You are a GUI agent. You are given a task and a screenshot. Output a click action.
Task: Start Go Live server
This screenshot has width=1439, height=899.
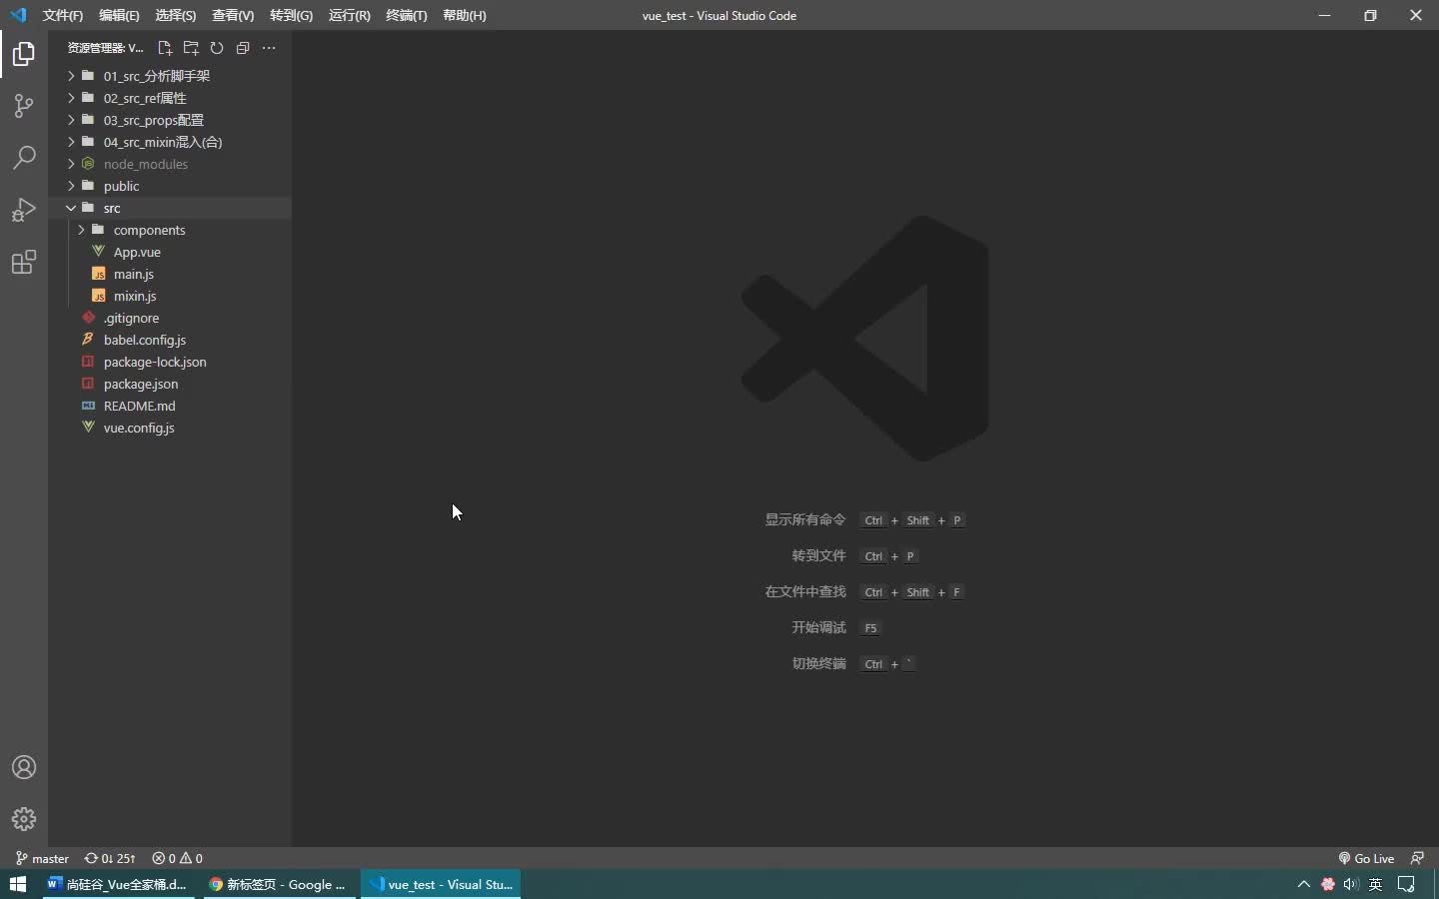pos(1366,858)
